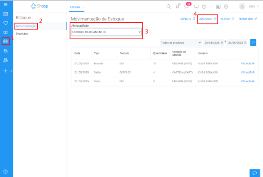The width and height of the screenshot is (263, 177).
Task: Click the CARTELA (CART) cell
Action: click(x=183, y=72)
